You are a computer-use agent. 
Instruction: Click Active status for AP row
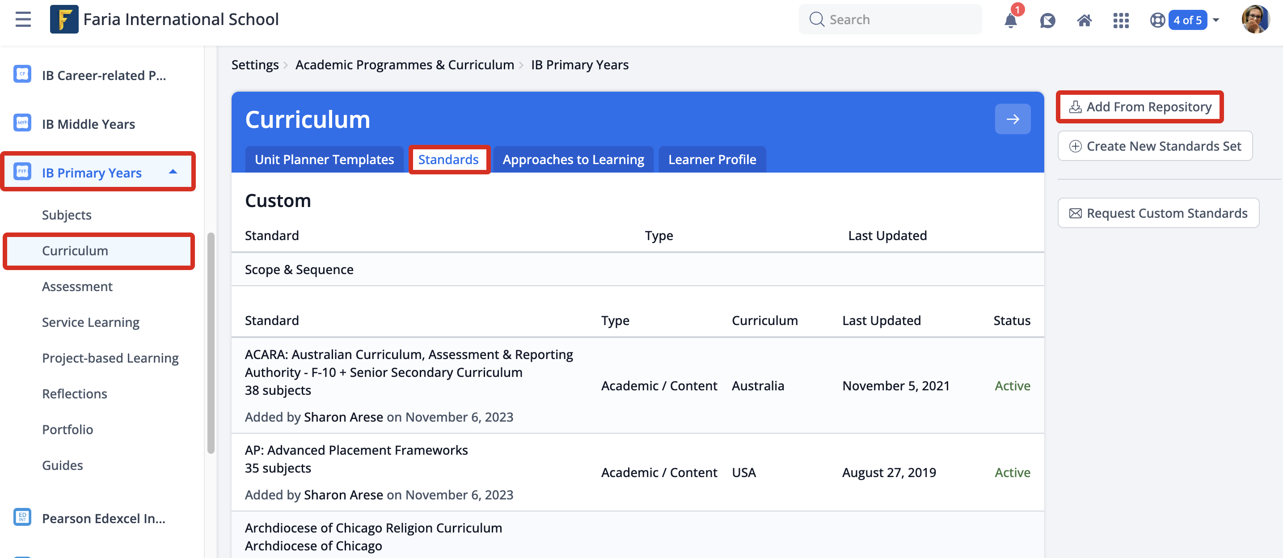(1012, 472)
